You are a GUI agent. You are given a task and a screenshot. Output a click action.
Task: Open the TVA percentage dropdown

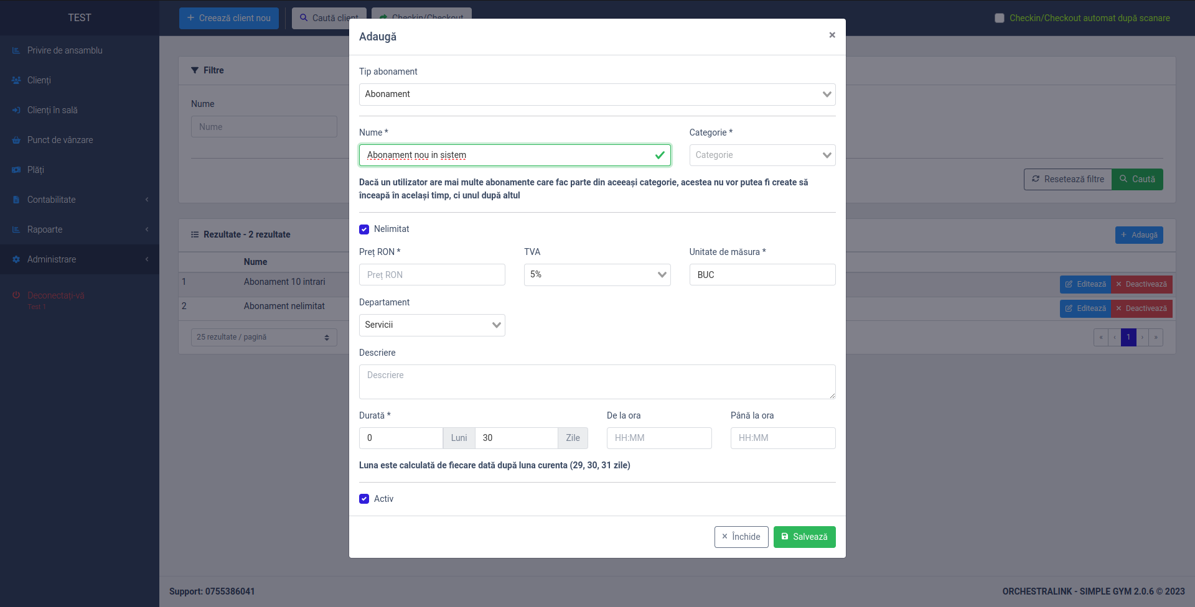pos(597,275)
